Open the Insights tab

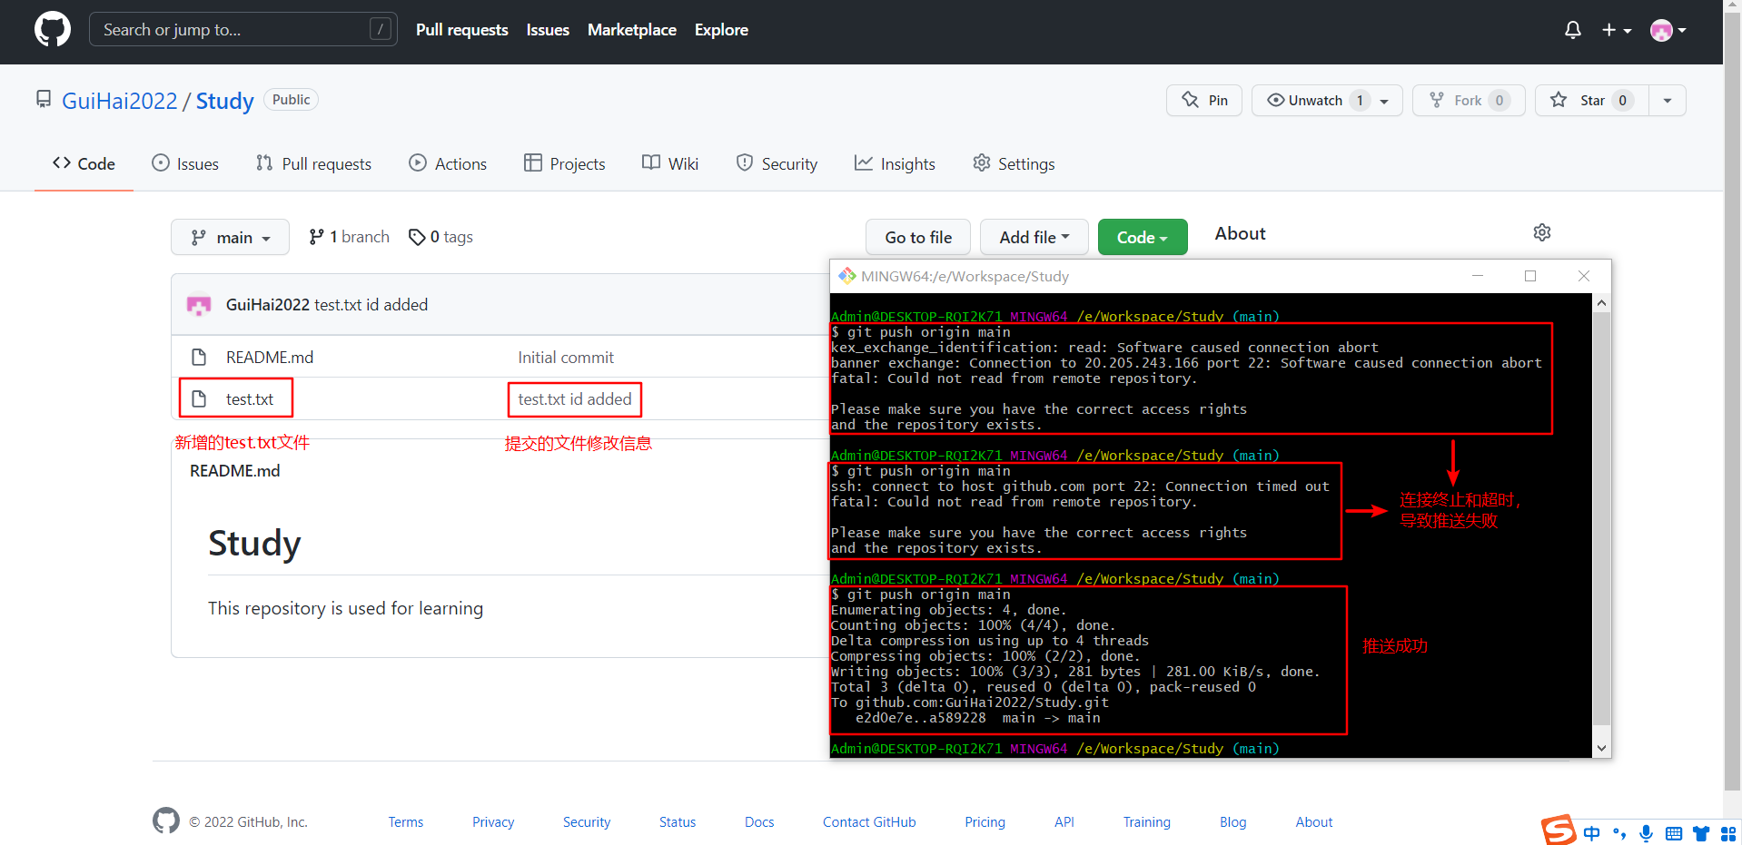pos(895,163)
